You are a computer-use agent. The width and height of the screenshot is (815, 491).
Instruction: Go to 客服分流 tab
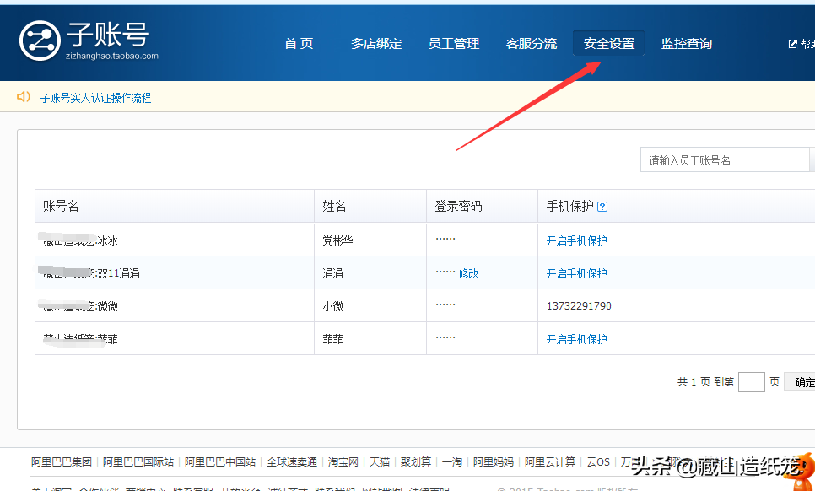pyautogui.click(x=532, y=44)
